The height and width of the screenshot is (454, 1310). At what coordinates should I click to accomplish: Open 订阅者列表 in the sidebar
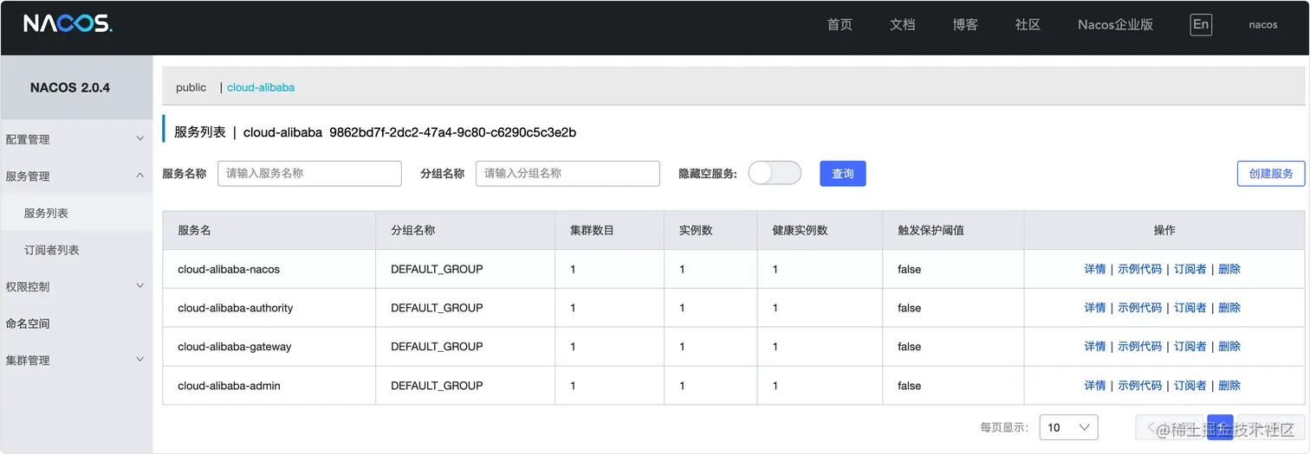[52, 250]
